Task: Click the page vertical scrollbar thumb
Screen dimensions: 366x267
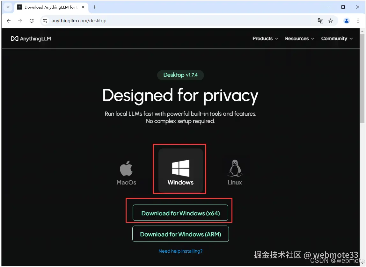Action: 362,78
